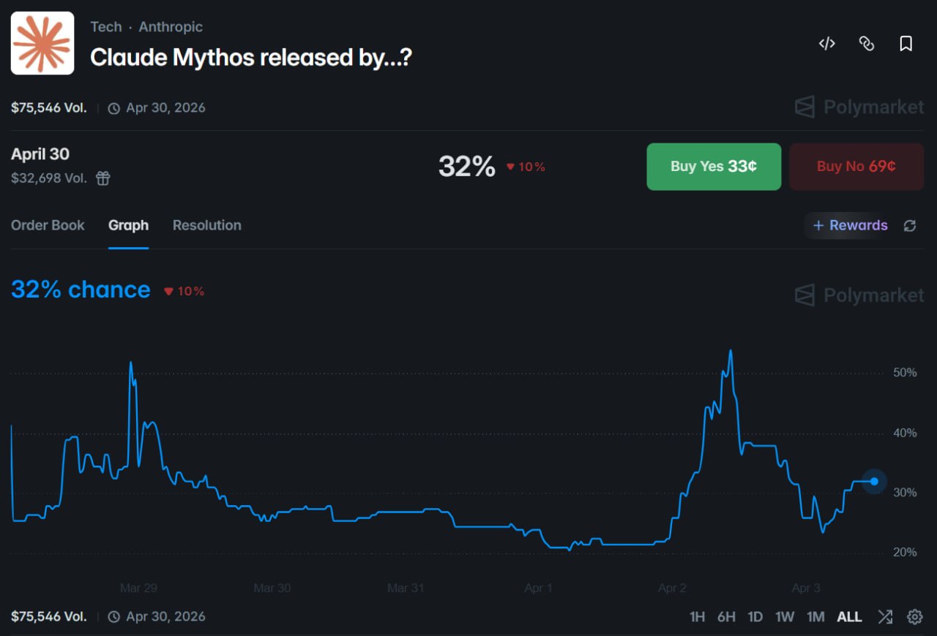Switch to the Order Book tab

pyautogui.click(x=48, y=225)
